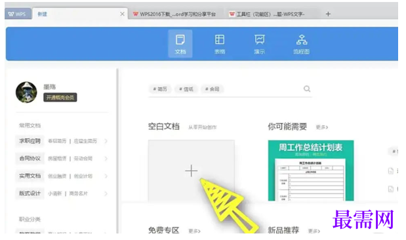Image resolution: width=406 pixels, height=240 pixels.
Task: Click 更多 next to 新品推荐
Action: (314, 231)
